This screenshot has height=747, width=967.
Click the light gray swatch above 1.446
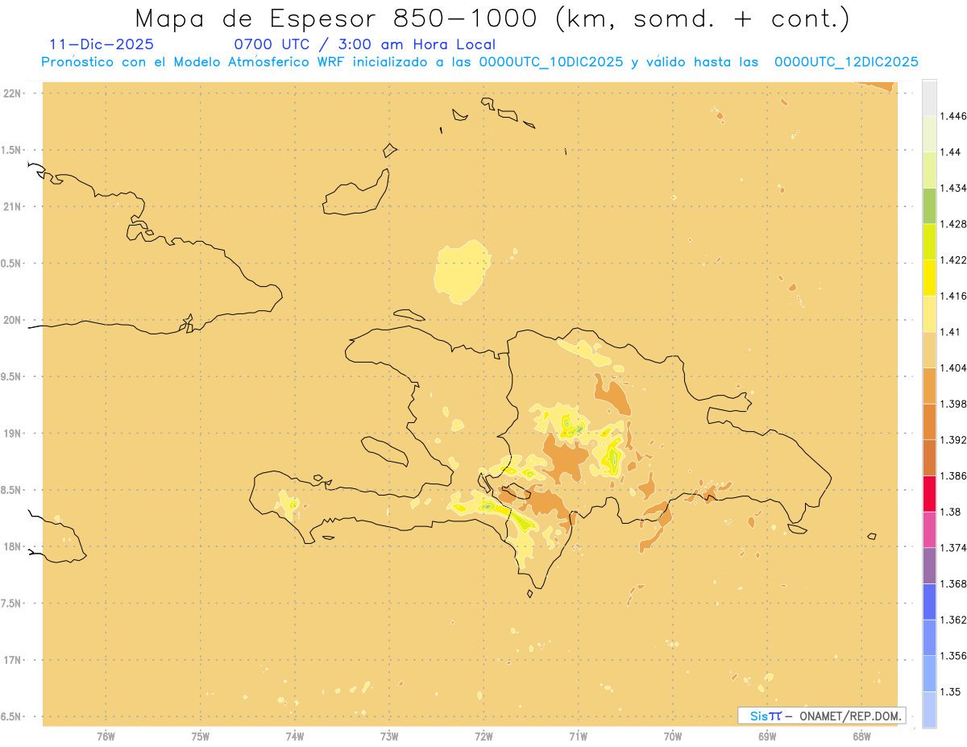click(x=929, y=98)
